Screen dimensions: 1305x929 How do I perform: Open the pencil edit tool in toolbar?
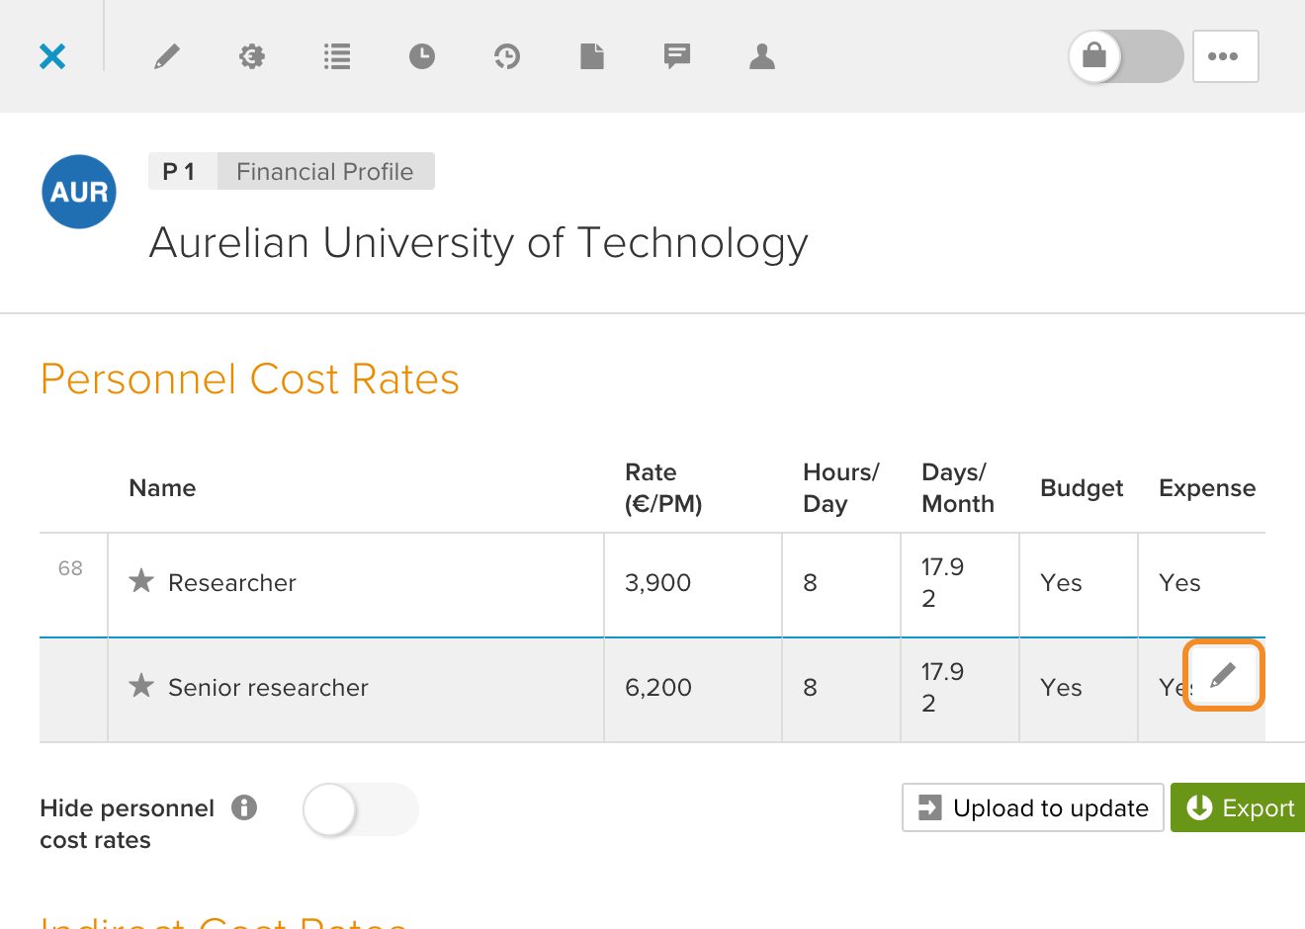[x=167, y=56]
